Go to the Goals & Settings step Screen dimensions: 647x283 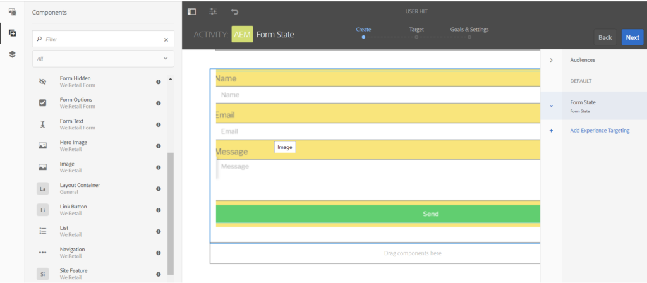[469, 30]
